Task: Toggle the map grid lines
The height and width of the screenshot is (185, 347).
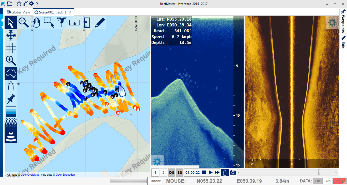Action: point(11,48)
